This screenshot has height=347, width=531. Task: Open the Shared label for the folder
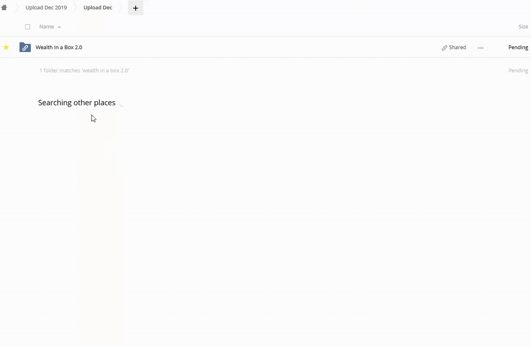tap(457, 47)
